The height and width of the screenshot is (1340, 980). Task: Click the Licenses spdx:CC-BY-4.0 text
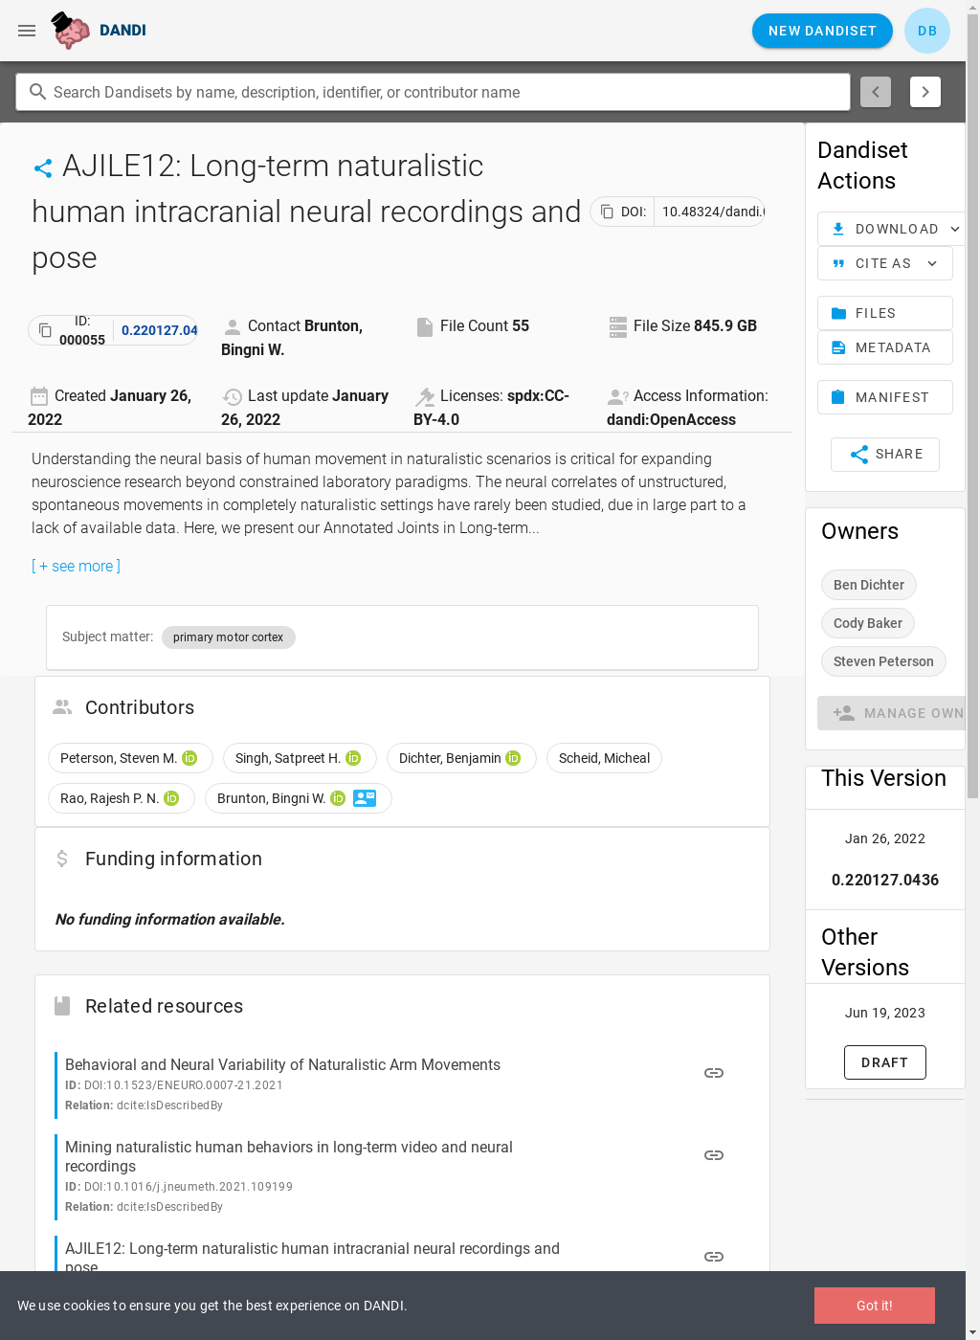(x=492, y=408)
